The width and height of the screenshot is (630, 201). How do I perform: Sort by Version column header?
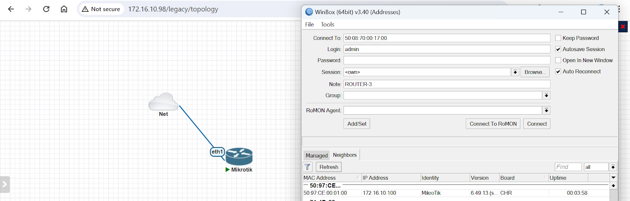484,178
